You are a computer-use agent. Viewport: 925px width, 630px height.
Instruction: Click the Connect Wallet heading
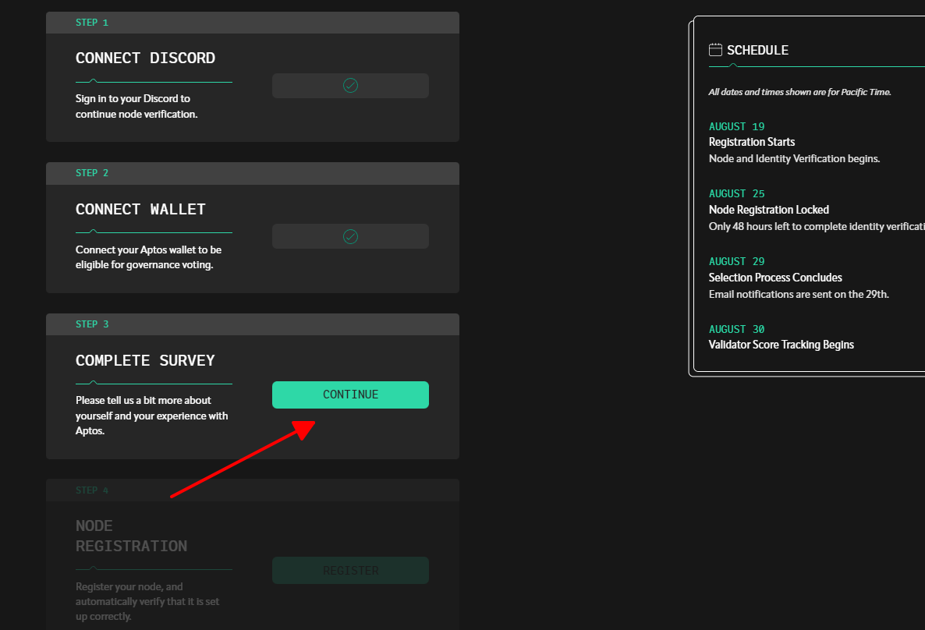(140, 210)
